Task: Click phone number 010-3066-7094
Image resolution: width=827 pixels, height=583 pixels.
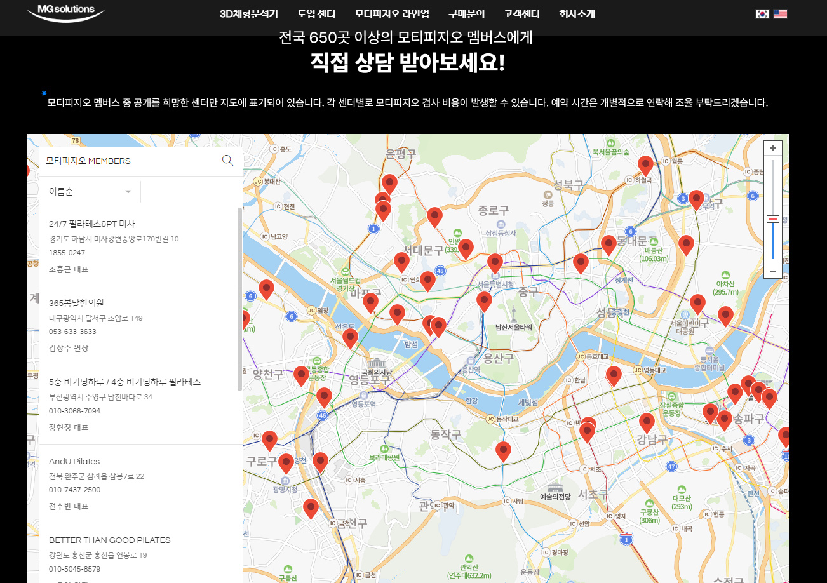Action: point(74,411)
